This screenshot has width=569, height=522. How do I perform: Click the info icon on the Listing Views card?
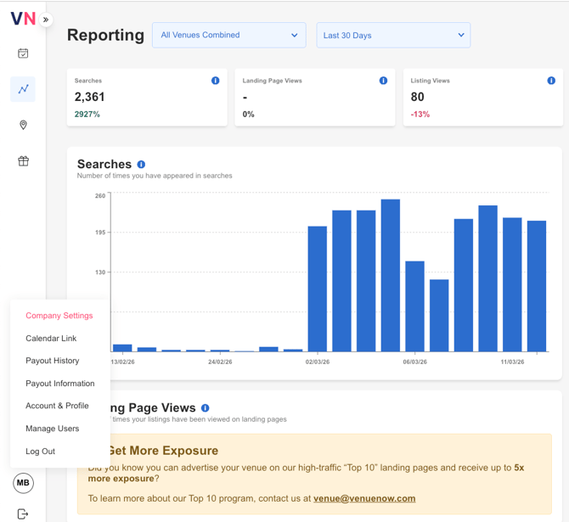(x=551, y=81)
